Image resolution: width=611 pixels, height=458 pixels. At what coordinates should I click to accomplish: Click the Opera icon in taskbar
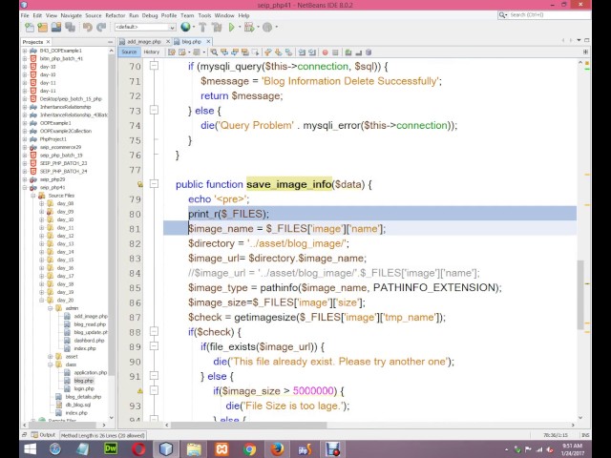(x=138, y=448)
